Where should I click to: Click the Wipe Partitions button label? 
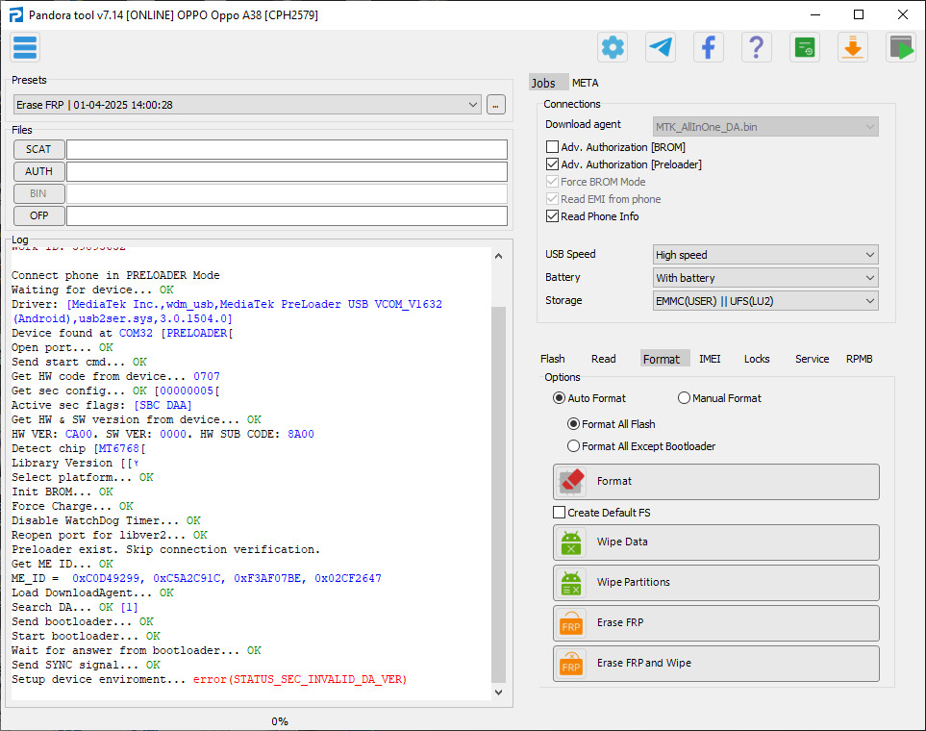634,583
